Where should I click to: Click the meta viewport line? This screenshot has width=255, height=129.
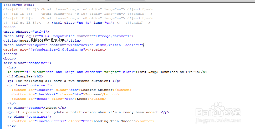pos(74,45)
